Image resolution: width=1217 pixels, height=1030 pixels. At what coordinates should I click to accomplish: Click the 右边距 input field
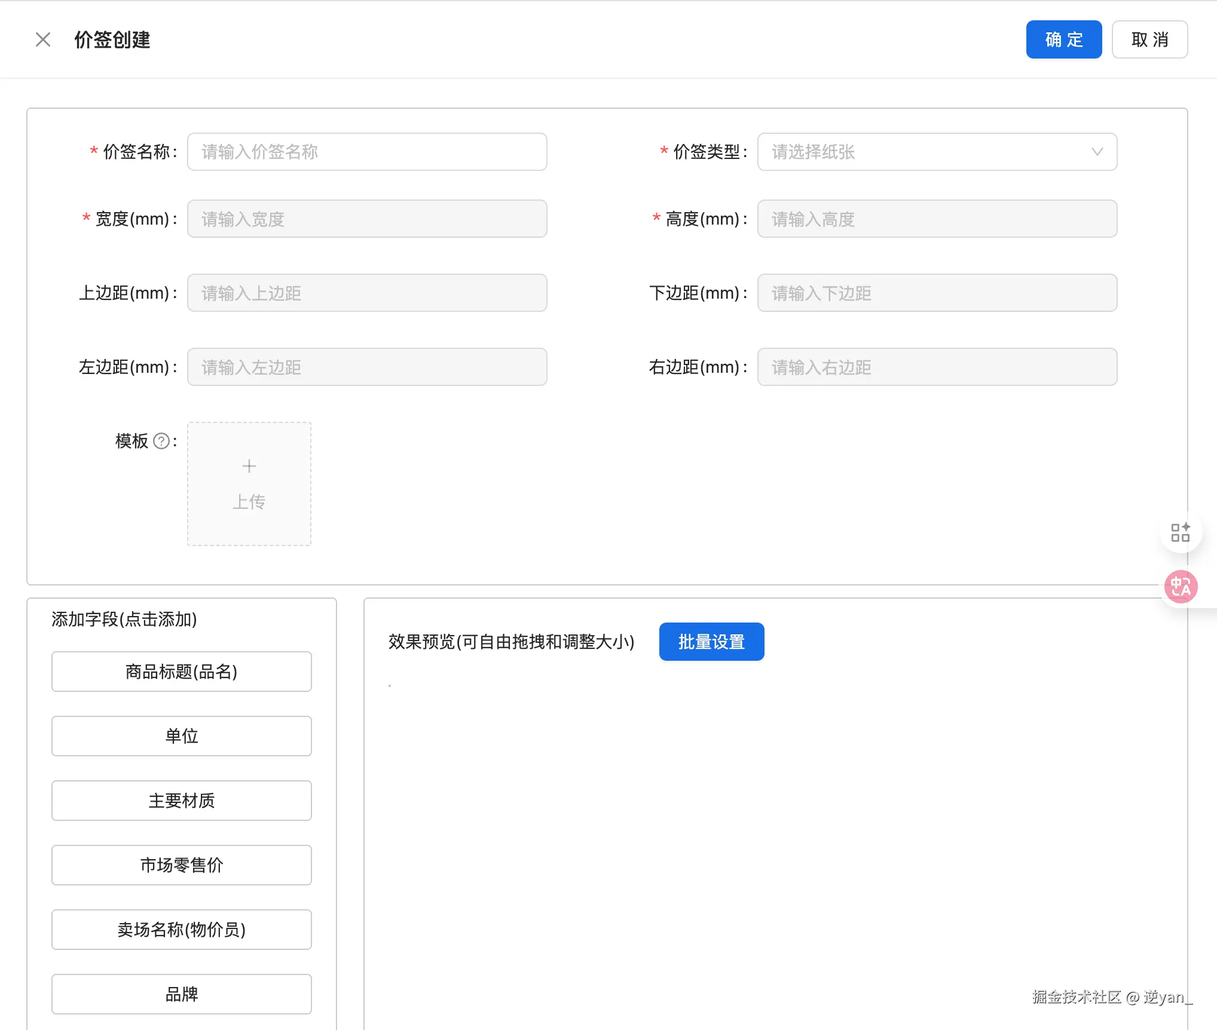pos(937,367)
